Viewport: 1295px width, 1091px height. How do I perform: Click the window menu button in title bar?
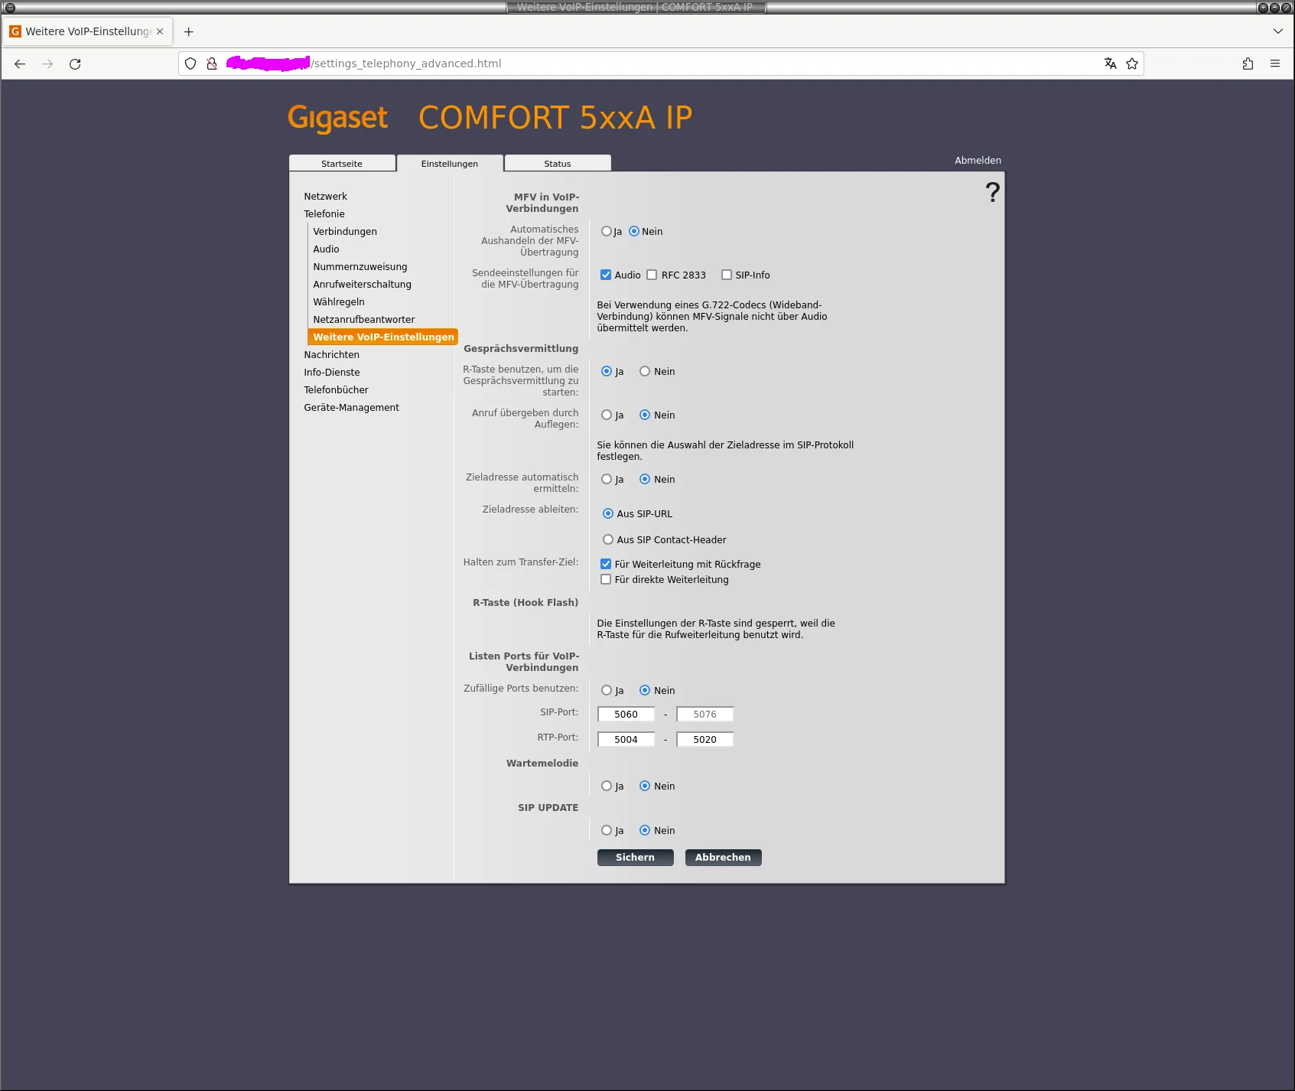point(10,7)
